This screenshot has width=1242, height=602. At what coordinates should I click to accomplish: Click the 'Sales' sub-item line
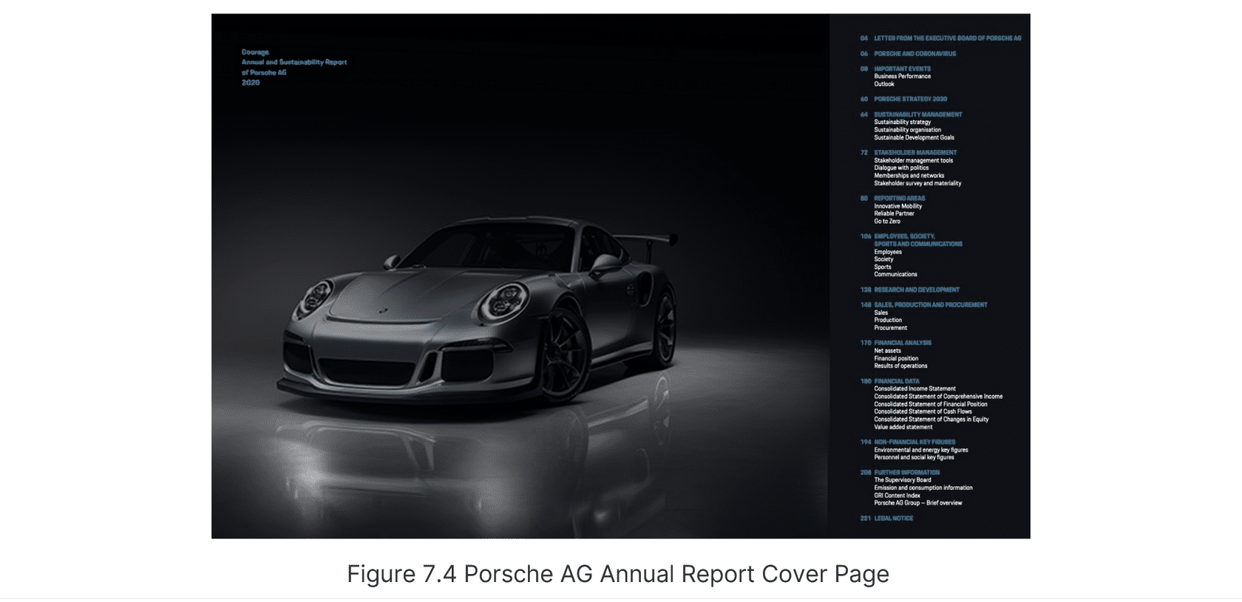coord(881,312)
